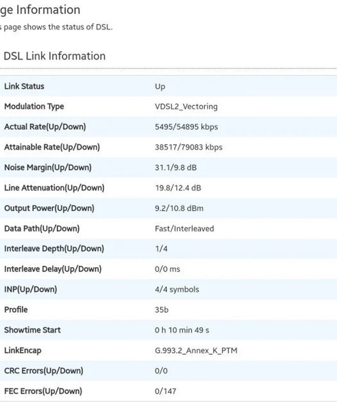Select the 'INP(Up/Down)' label
This screenshot has height=409, width=337.
tap(31, 289)
